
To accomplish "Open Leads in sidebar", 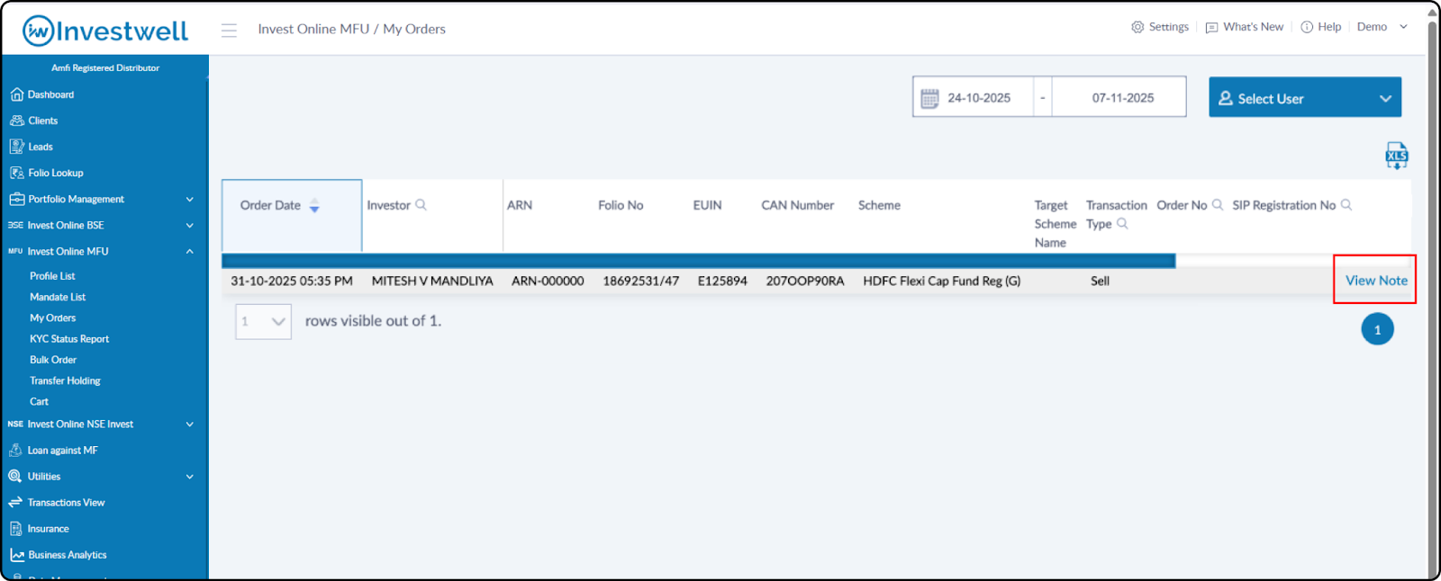I will click(40, 147).
